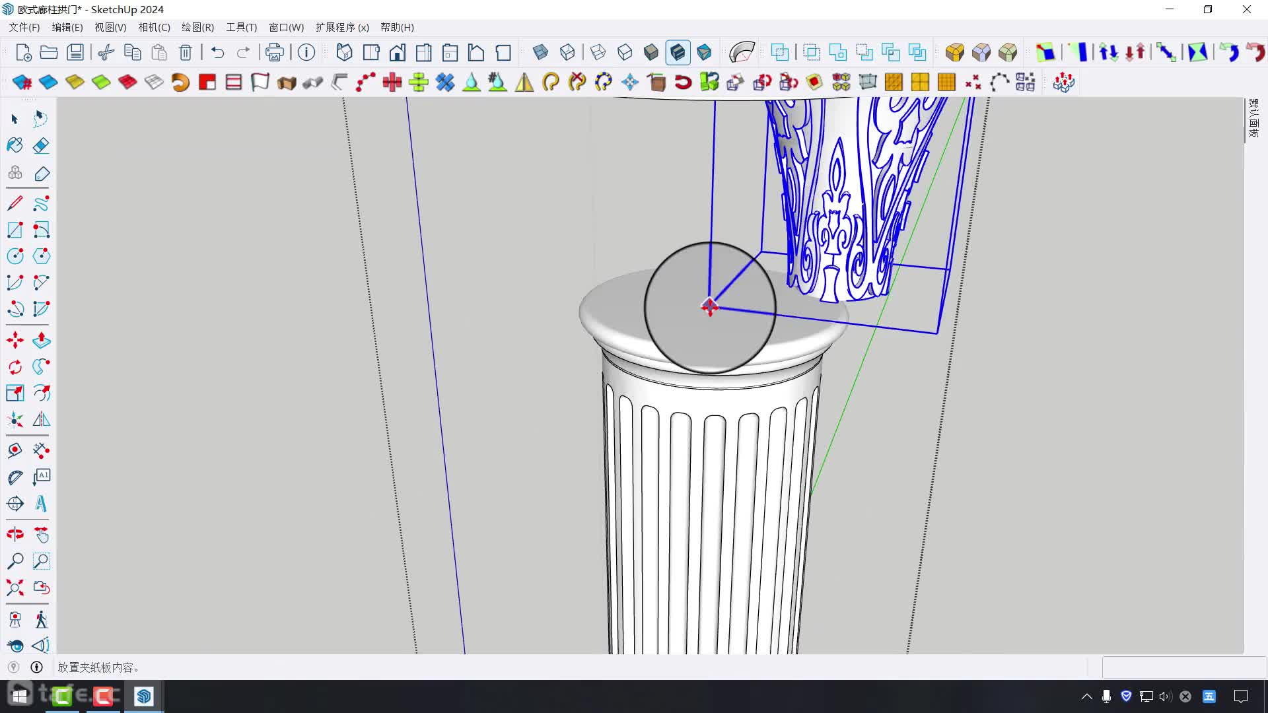
Task: Click the Print icon
Action: click(274, 52)
